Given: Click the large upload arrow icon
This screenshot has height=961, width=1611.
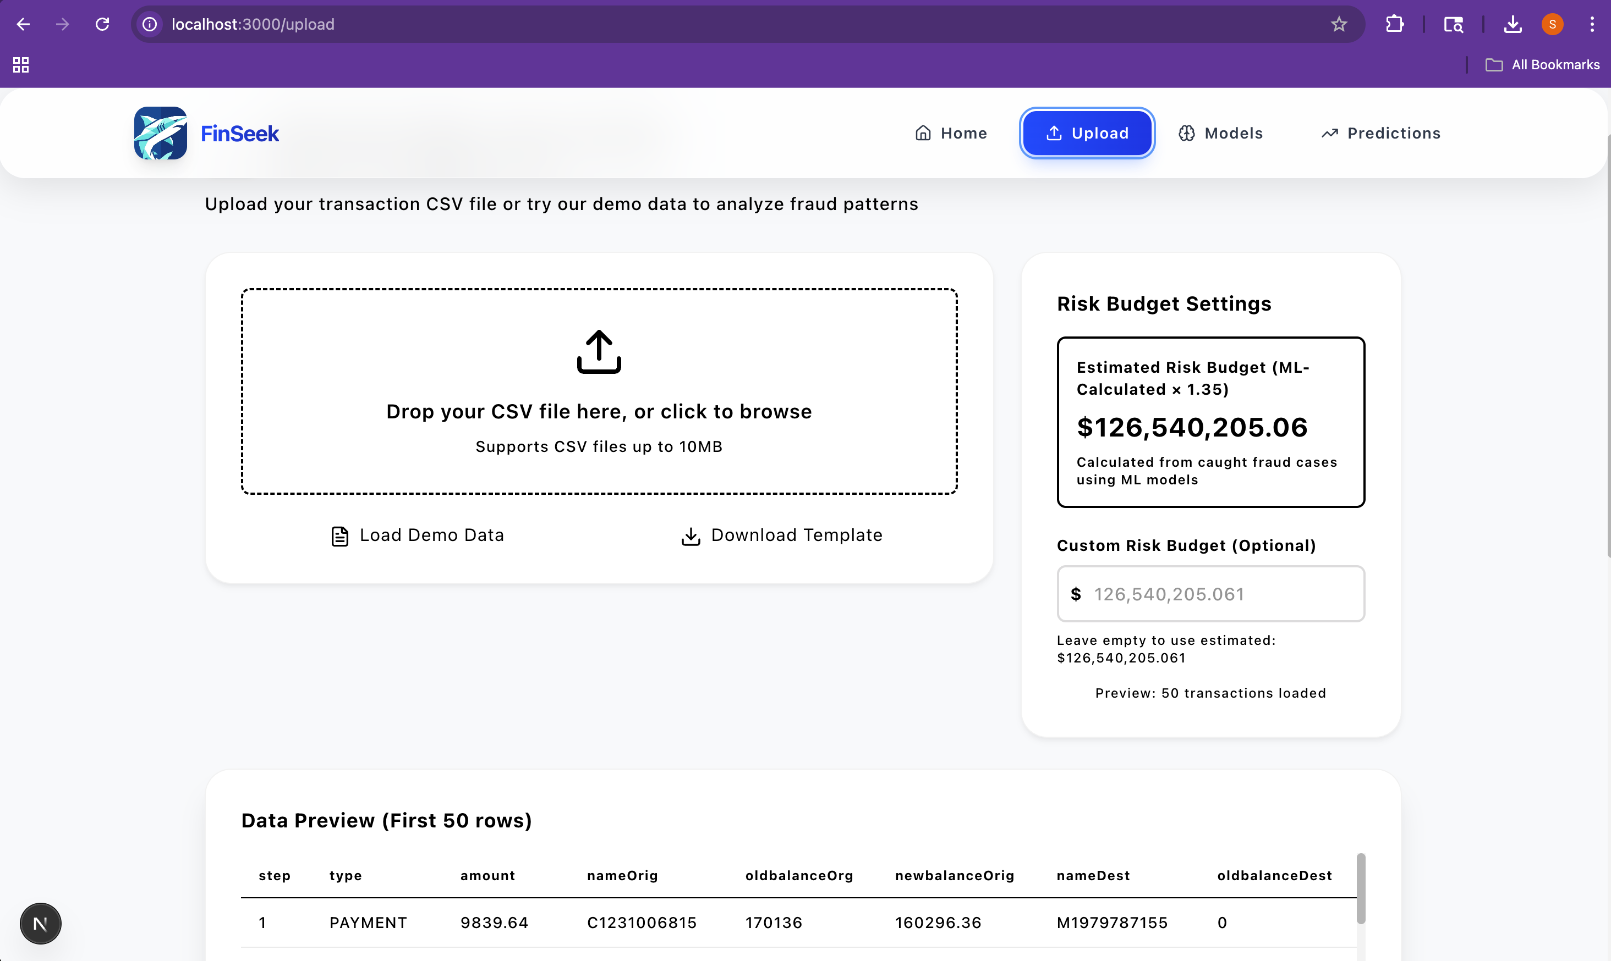Looking at the screenshot, I should coord(599,352).
